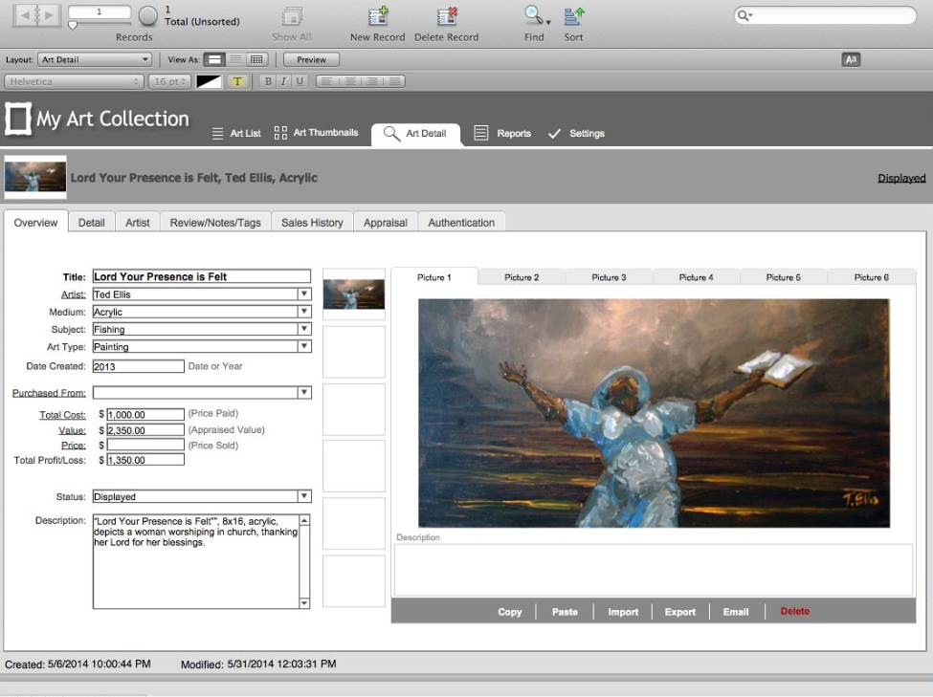This screenshot has width=933, height=697.
Task: Click the Delete Record toolbar icon
Action: click(446, 16)
